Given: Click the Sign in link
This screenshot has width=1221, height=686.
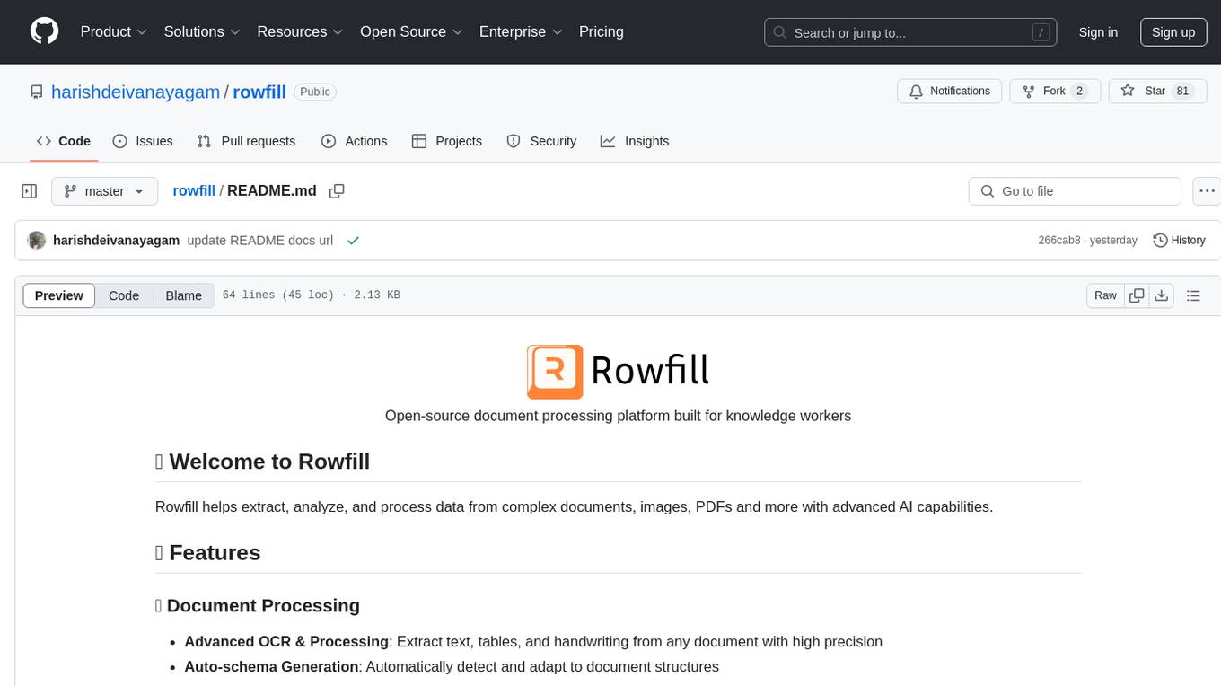Looking at the screenshot, I should [x=1098, y=32].
